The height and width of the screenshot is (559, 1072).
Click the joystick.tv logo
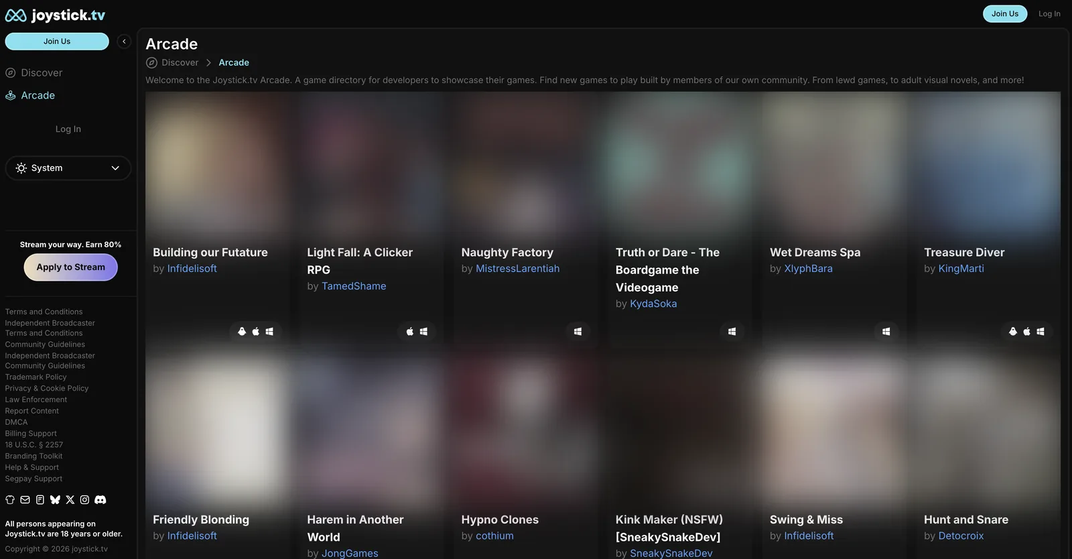tap(55, 15)
